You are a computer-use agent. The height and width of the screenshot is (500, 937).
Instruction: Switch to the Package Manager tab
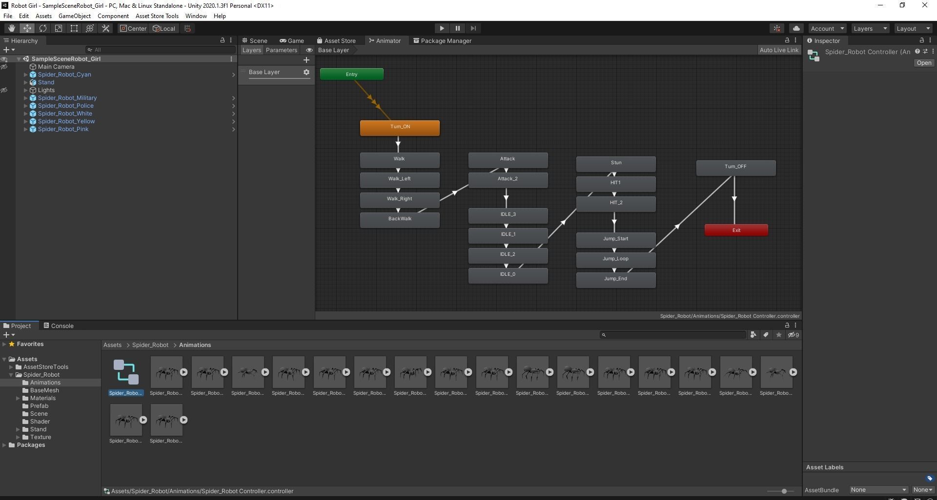click(x=442, y=41)
